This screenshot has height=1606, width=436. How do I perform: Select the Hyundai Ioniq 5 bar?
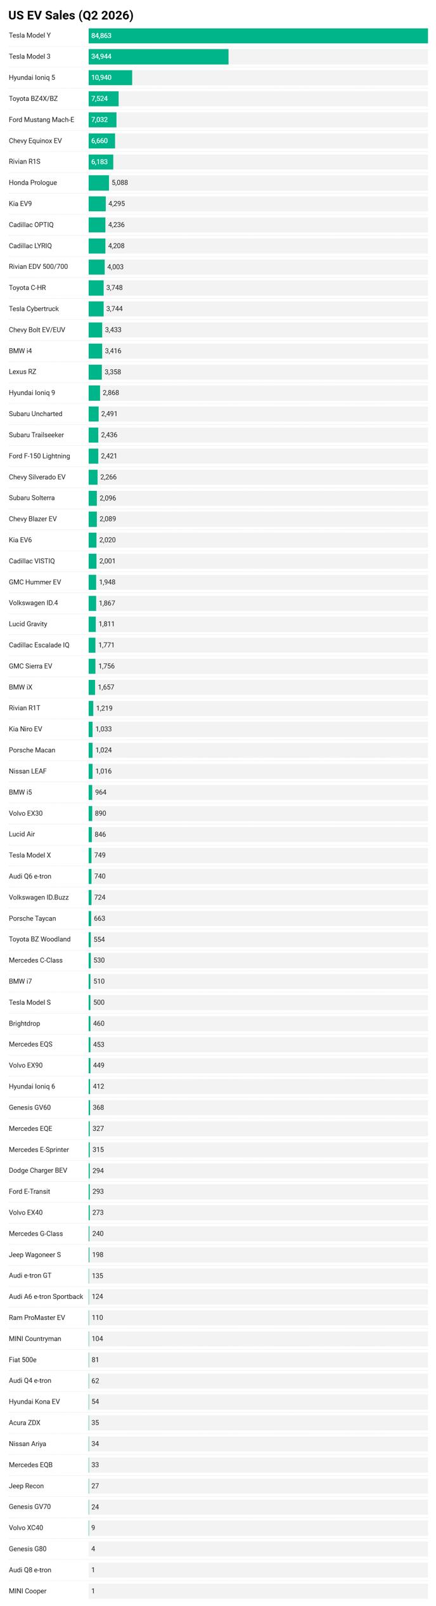coord(110,77)
